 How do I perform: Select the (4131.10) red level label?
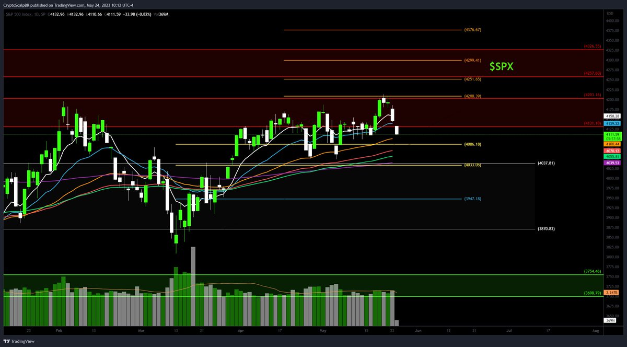pos(593,124)
